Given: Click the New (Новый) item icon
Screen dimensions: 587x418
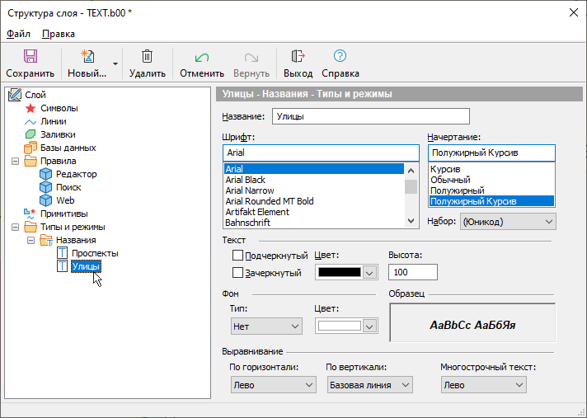Looking at the screenshot, I should [87, 57].
